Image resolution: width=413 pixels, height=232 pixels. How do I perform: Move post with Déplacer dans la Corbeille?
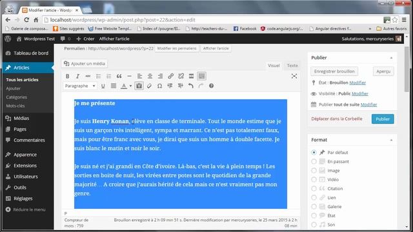(337, 119)
